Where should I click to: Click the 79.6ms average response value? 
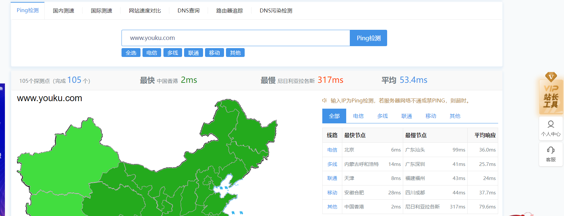click(487, 207)
